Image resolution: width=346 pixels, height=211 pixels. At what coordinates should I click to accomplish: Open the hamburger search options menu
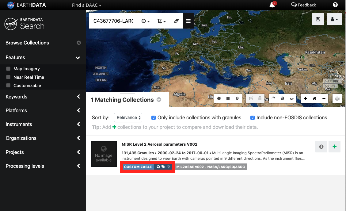[x=188, y=21]
